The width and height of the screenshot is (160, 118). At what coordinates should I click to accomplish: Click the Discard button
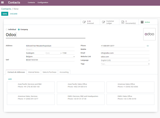[14, 14]
